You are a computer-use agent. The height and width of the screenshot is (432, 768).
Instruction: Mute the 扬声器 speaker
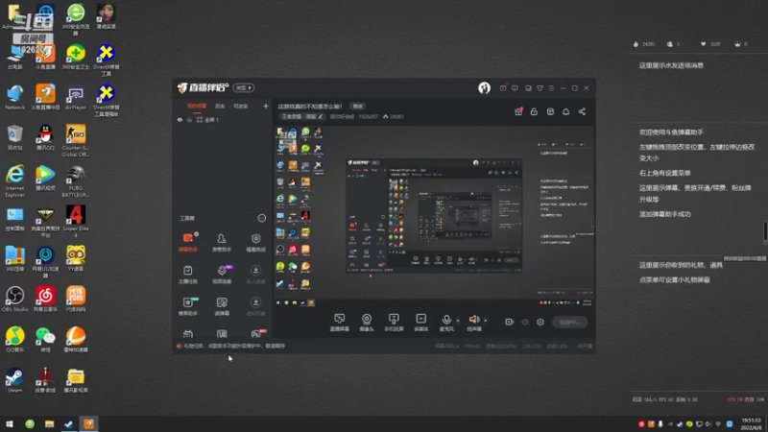click(x=473, y=323)
